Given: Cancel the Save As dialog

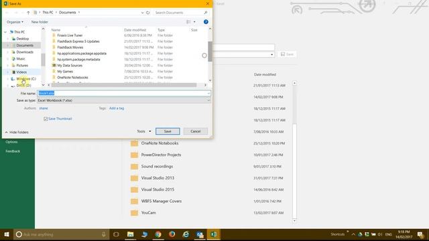Looking at the screenshot, I should [x=196, y=131].
